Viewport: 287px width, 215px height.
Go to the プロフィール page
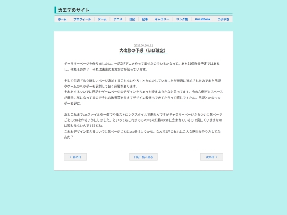click(x=82, y=19)
